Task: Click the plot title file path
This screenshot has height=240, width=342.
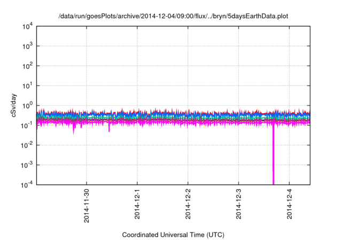Action: (173, 16)
